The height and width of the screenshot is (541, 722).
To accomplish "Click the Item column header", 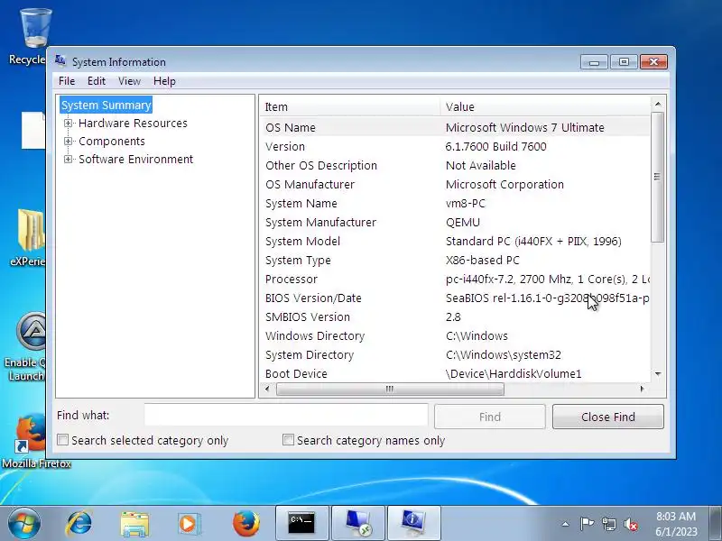I will pyautogui.click(x=350, y=106).
